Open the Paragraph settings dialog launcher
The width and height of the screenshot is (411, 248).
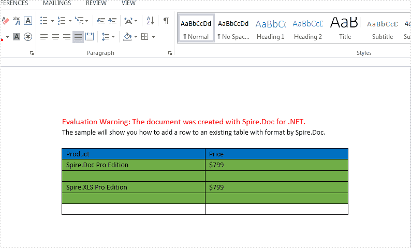click(170, 53)
